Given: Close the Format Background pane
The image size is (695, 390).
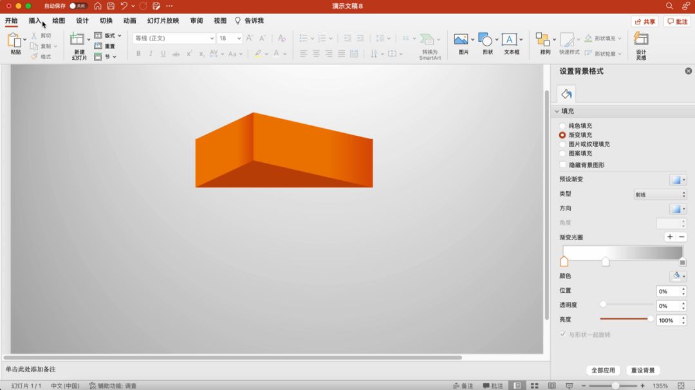Looking at the screenshot, I should click(x=689, y=71).
